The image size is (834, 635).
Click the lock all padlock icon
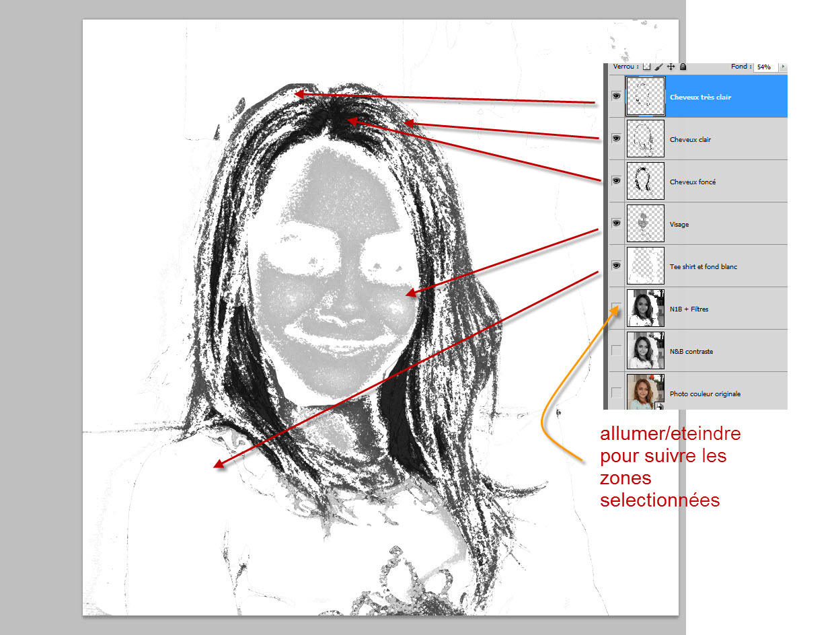tap(683, 67)
